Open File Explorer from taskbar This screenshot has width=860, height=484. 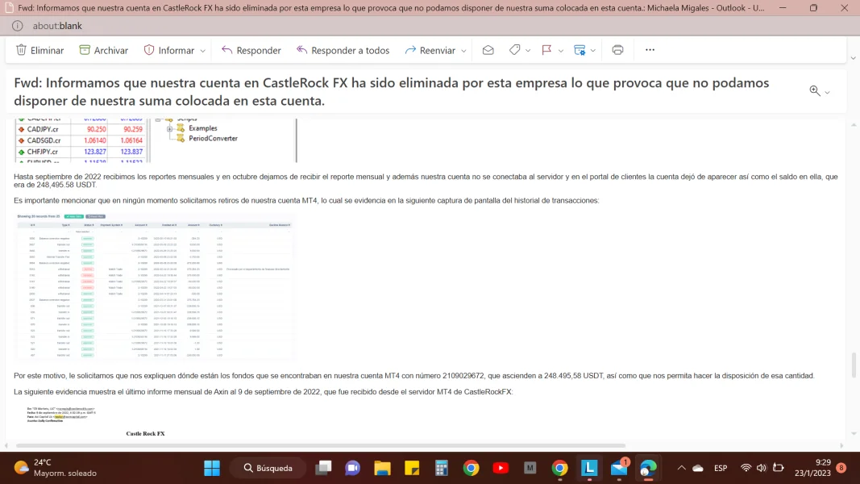point(382,468)
